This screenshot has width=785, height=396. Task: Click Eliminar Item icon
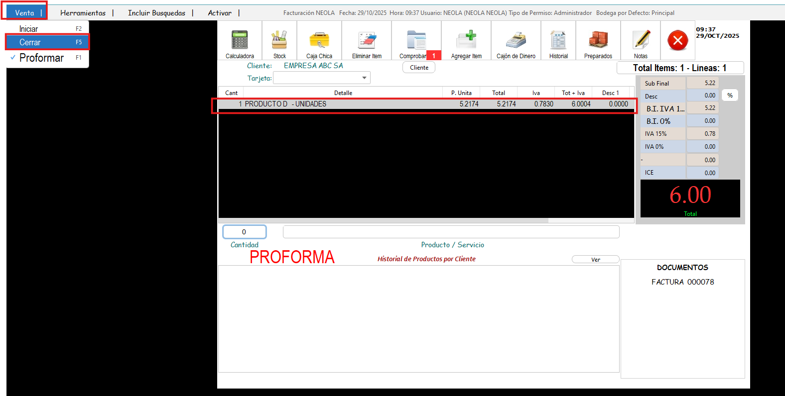[367, 41]
